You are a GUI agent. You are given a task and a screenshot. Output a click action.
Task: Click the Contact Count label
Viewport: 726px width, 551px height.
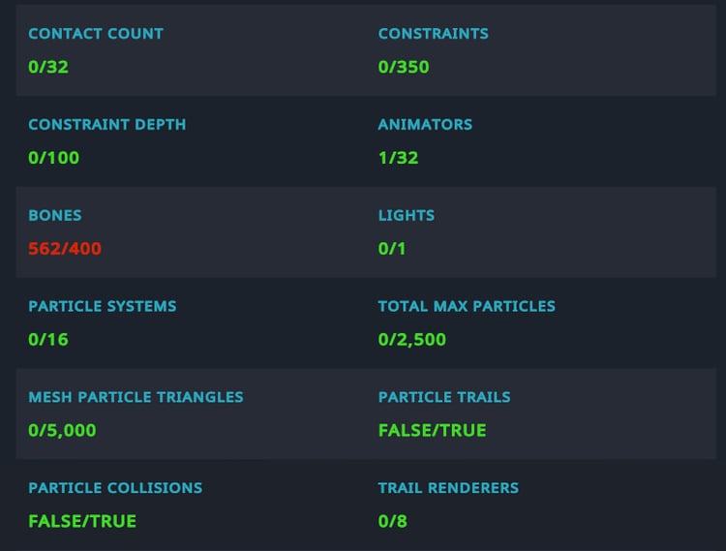(x=96, y=34)
